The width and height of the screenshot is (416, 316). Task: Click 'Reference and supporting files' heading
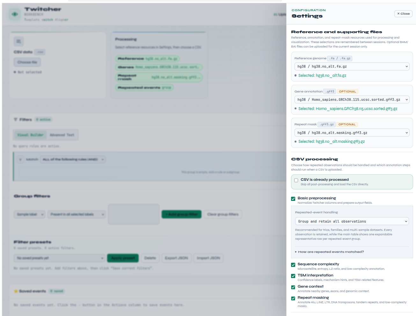(336, 32)
